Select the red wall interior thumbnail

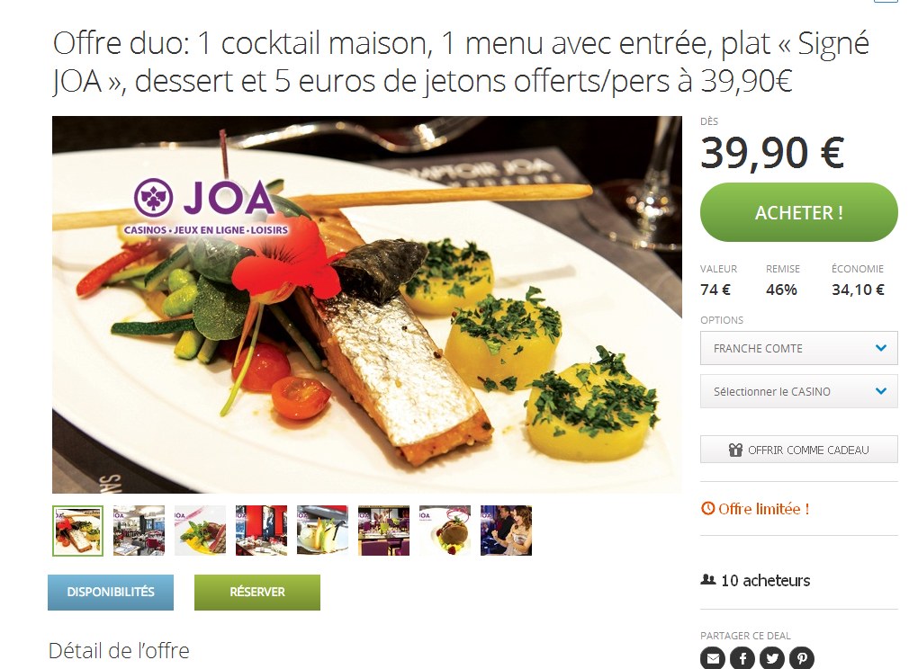click(x=261, y=531)
